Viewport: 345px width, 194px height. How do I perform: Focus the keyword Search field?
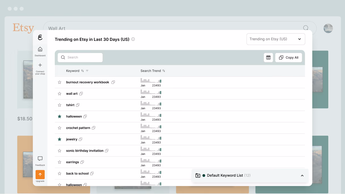(80, 58)
